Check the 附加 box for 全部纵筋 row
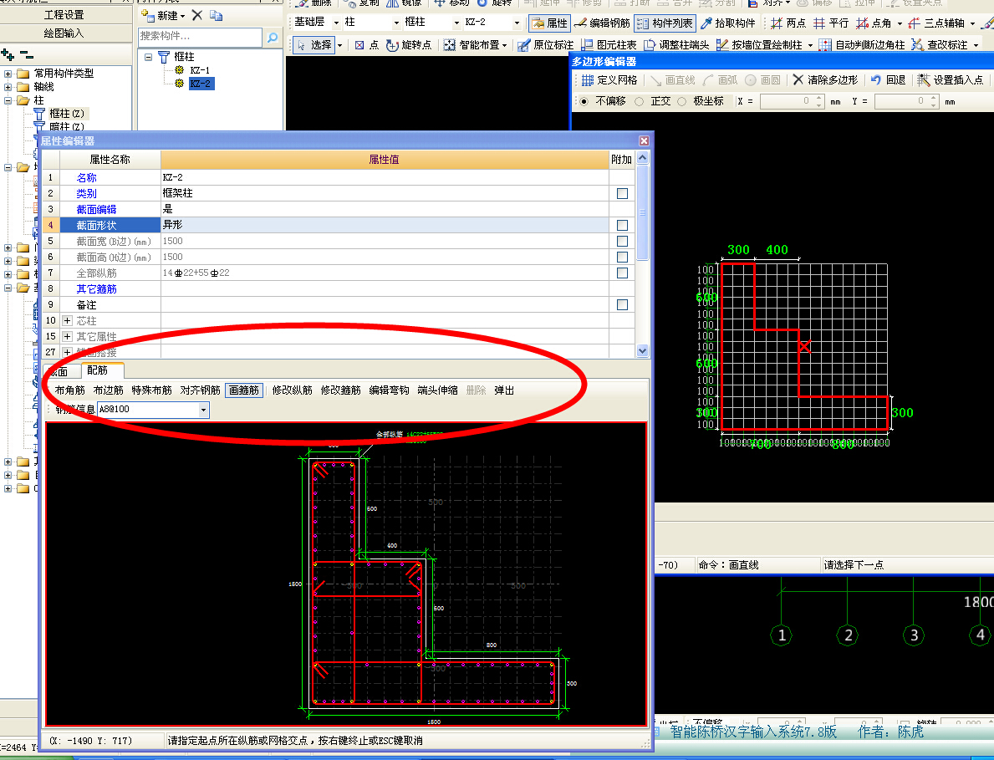This screenshot has height=760, width=994. coord(623,273)
